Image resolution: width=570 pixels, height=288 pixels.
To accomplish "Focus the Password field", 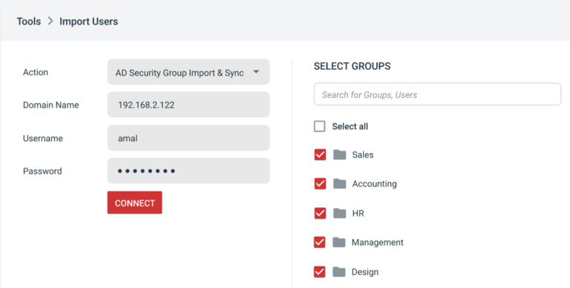I will [x=189, y=171].
